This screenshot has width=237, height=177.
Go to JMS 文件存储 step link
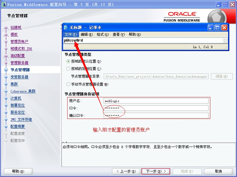coord(21,119)
